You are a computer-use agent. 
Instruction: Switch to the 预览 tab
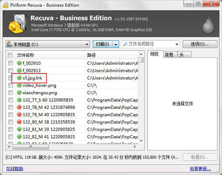(x=154, y=54)
